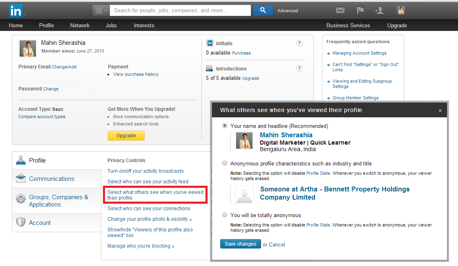This screenshot has height=266, width=458.
Task: Click Profile Stats link under totally anonymous
Action: [318, 225]
